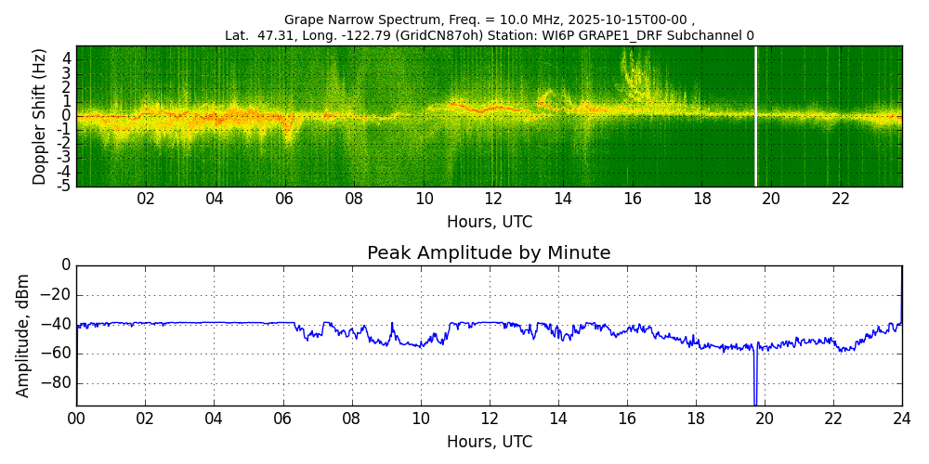This screenshot has width=929, height=464.
Task: Click the station latitude and longitude subtitle
Action: (489, 35)
